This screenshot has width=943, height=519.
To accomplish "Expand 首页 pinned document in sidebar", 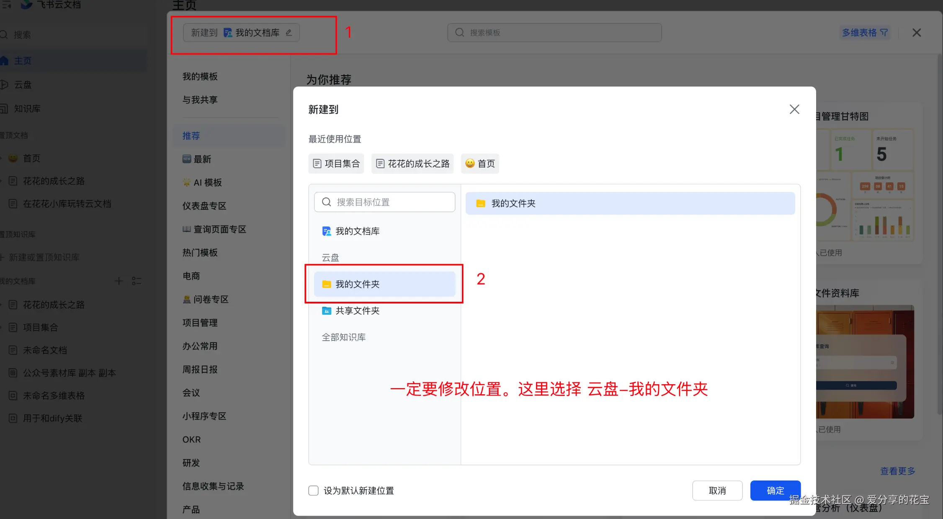I will point(2,158).
